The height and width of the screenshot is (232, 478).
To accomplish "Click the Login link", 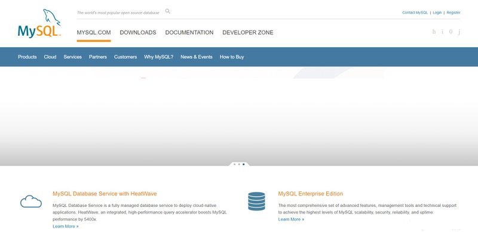I will click(x=437, y=13).
